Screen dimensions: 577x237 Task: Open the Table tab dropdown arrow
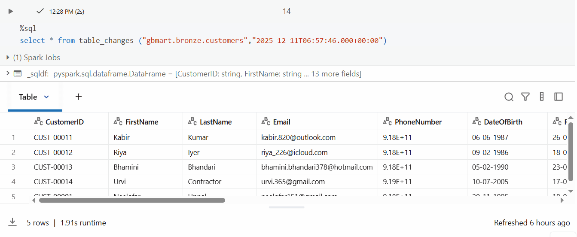click(46, 97)
